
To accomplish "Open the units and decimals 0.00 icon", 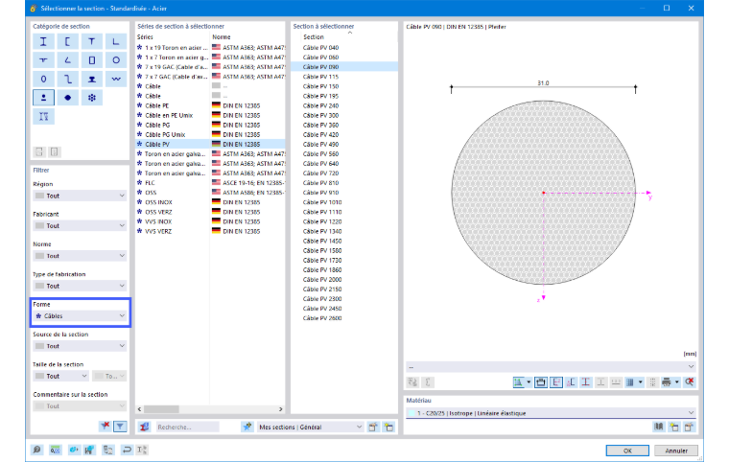I will pos(56,450).
